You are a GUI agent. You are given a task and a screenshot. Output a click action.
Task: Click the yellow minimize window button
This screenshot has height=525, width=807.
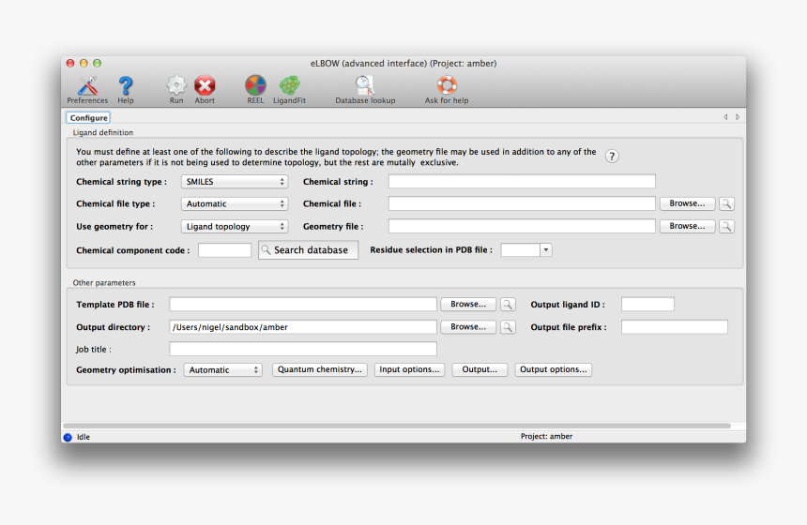click(x=84, y=63)
